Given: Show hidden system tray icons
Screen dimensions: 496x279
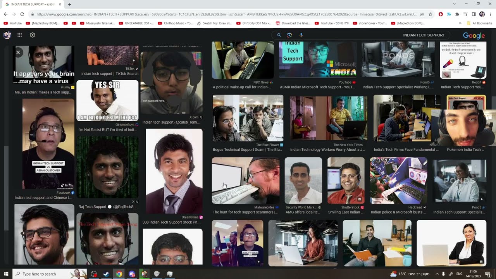Looking at the screenshot, I should (x=437, y=274).
